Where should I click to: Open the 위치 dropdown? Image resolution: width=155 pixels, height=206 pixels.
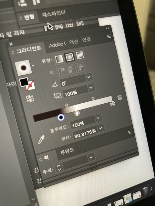(x=100, y=128)
